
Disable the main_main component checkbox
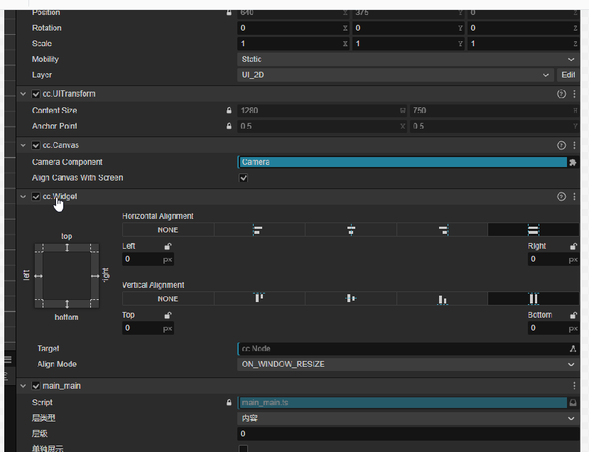36,386
